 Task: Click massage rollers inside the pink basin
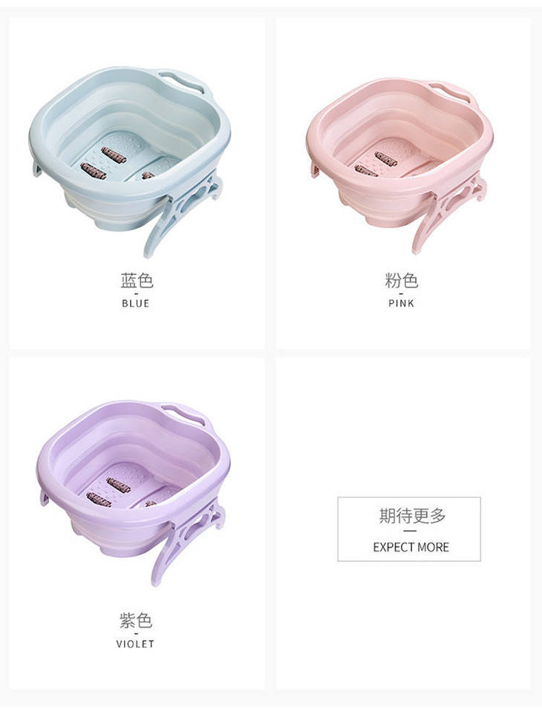[x=376, y=164]
